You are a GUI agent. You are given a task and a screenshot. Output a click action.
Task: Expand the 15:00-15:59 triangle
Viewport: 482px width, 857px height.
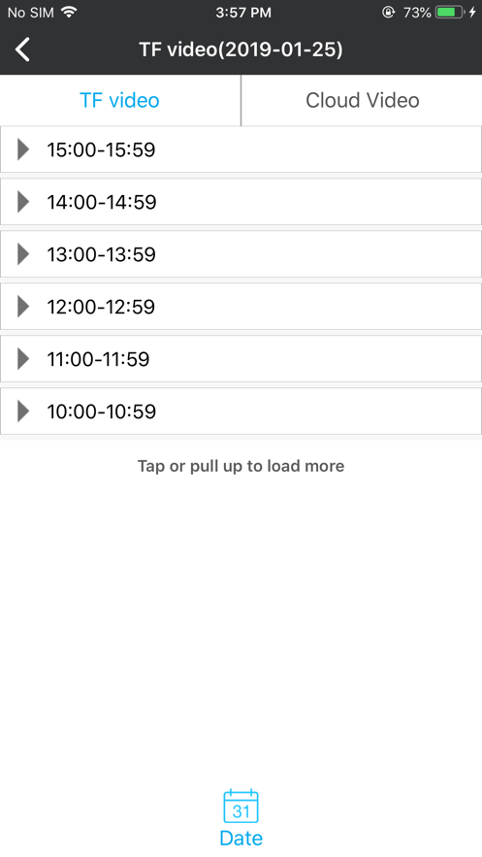[x=23, y=149]
